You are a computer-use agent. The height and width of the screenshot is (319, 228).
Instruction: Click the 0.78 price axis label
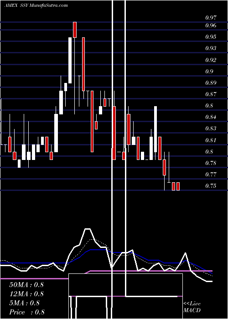(211, 163)
